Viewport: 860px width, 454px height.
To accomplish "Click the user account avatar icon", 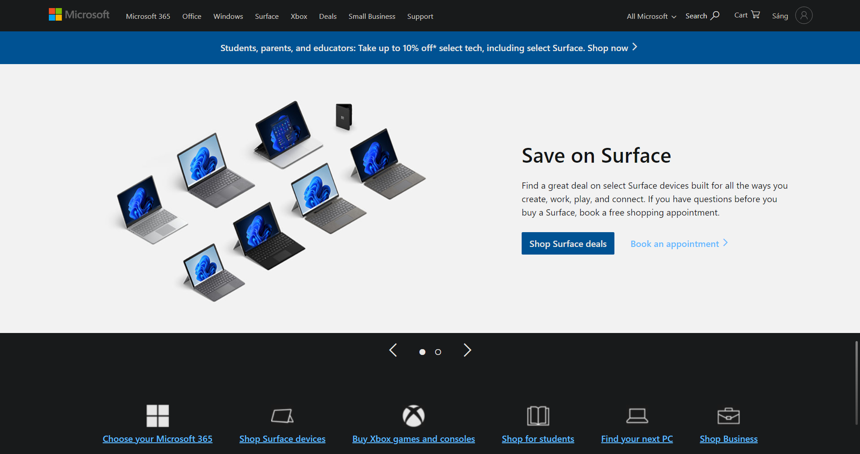I will tap(804, 16).
